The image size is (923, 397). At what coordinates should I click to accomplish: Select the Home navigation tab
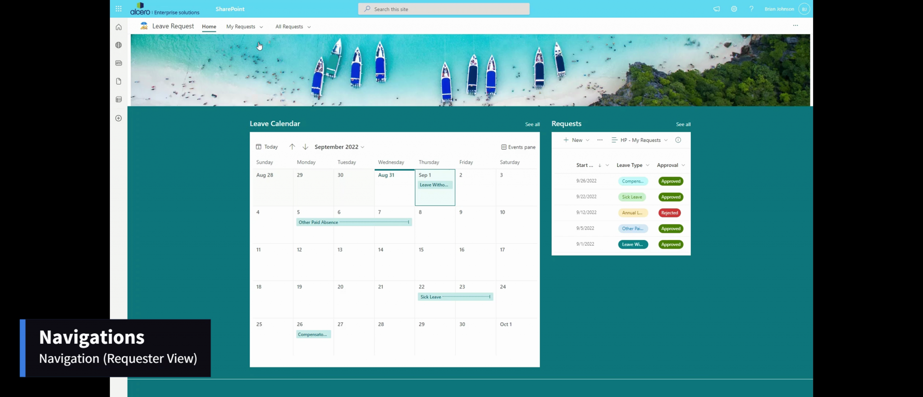click(209, 27)
